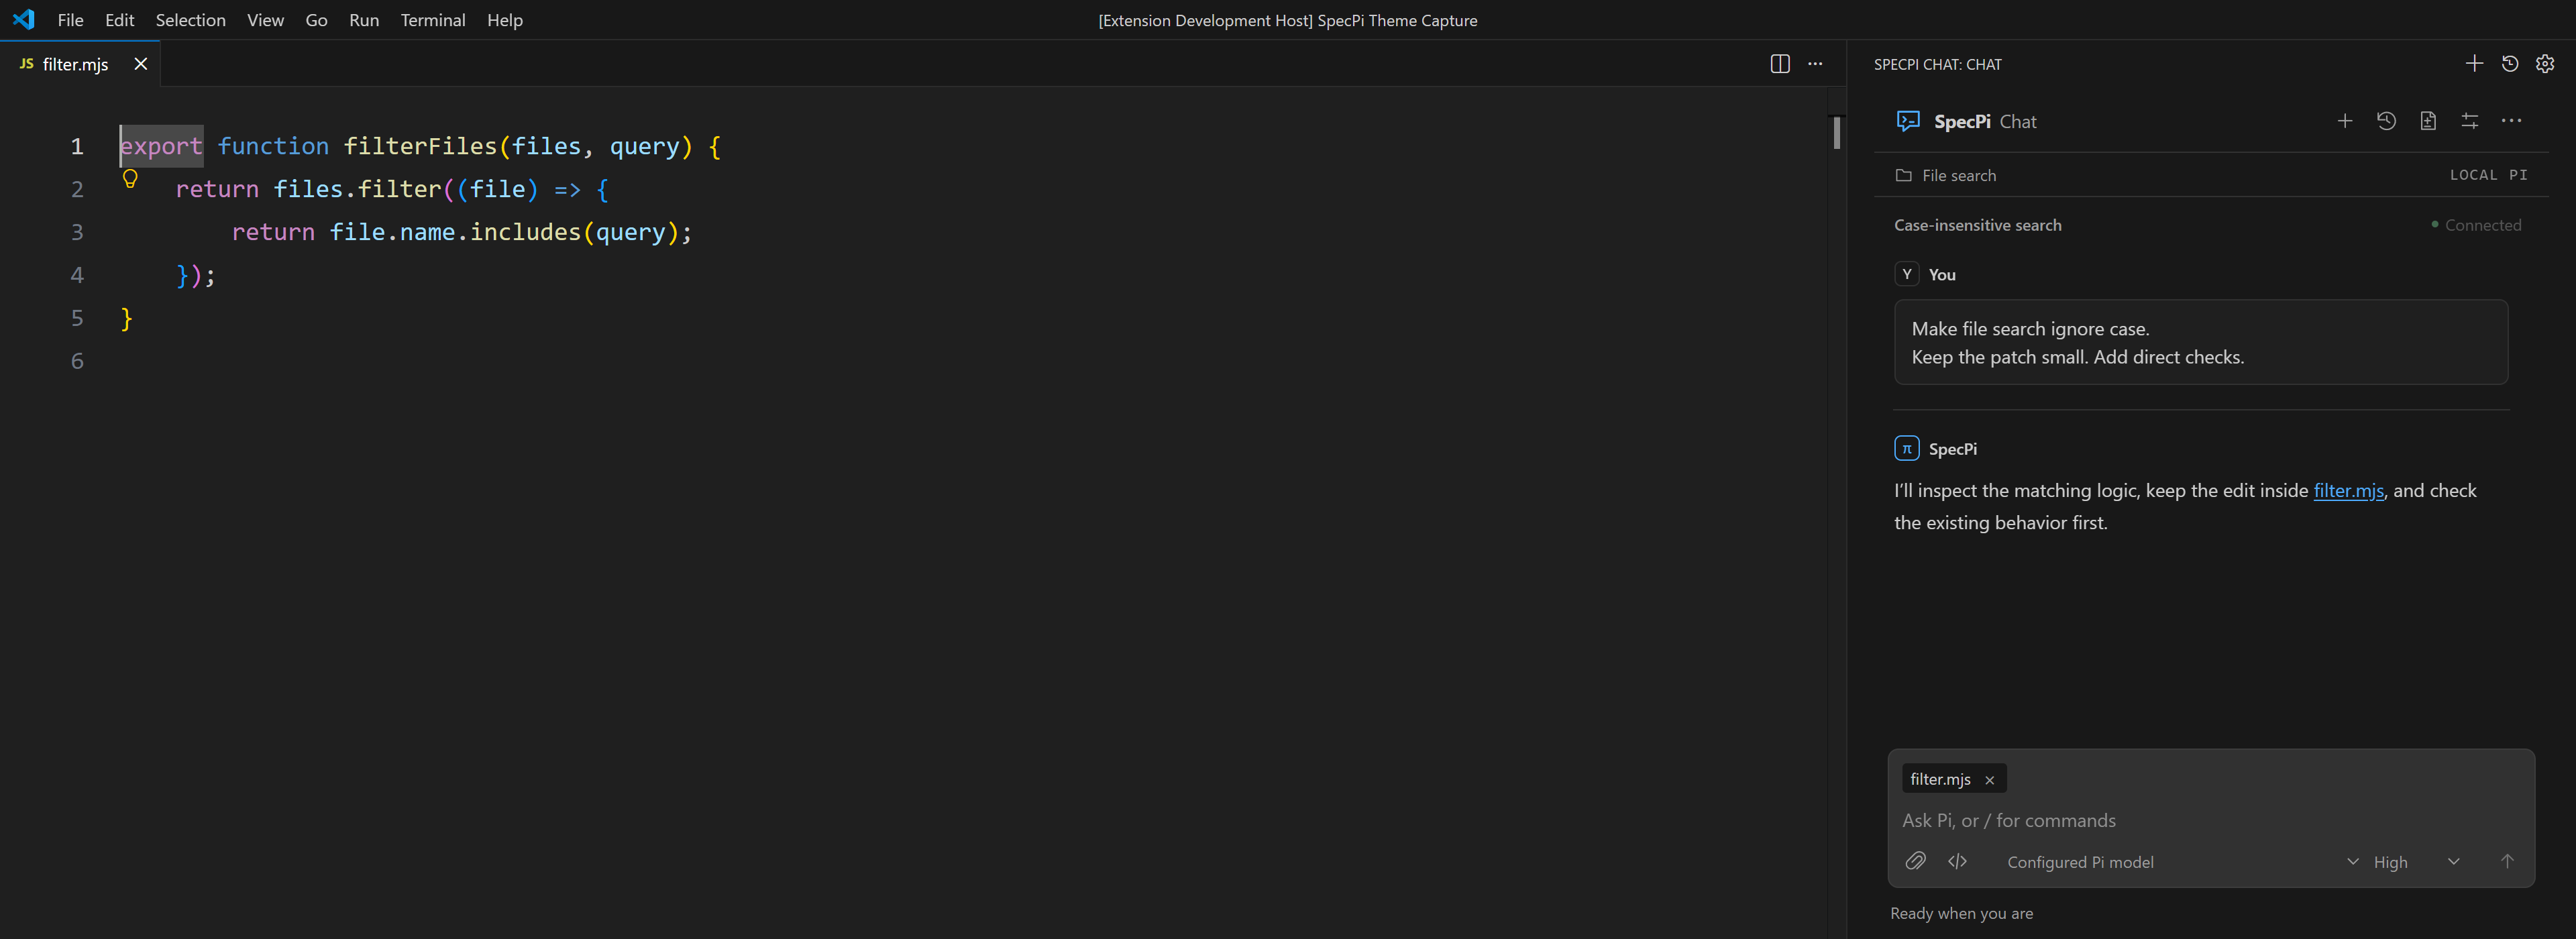Image resolution: width=2576 pixels, height=939 pixels.
Task: Open the Go menu
Action: pos(316,20)
